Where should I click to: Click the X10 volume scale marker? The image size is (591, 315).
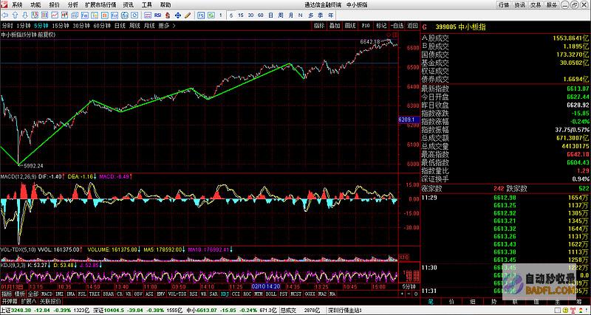(x=403, y=257)
